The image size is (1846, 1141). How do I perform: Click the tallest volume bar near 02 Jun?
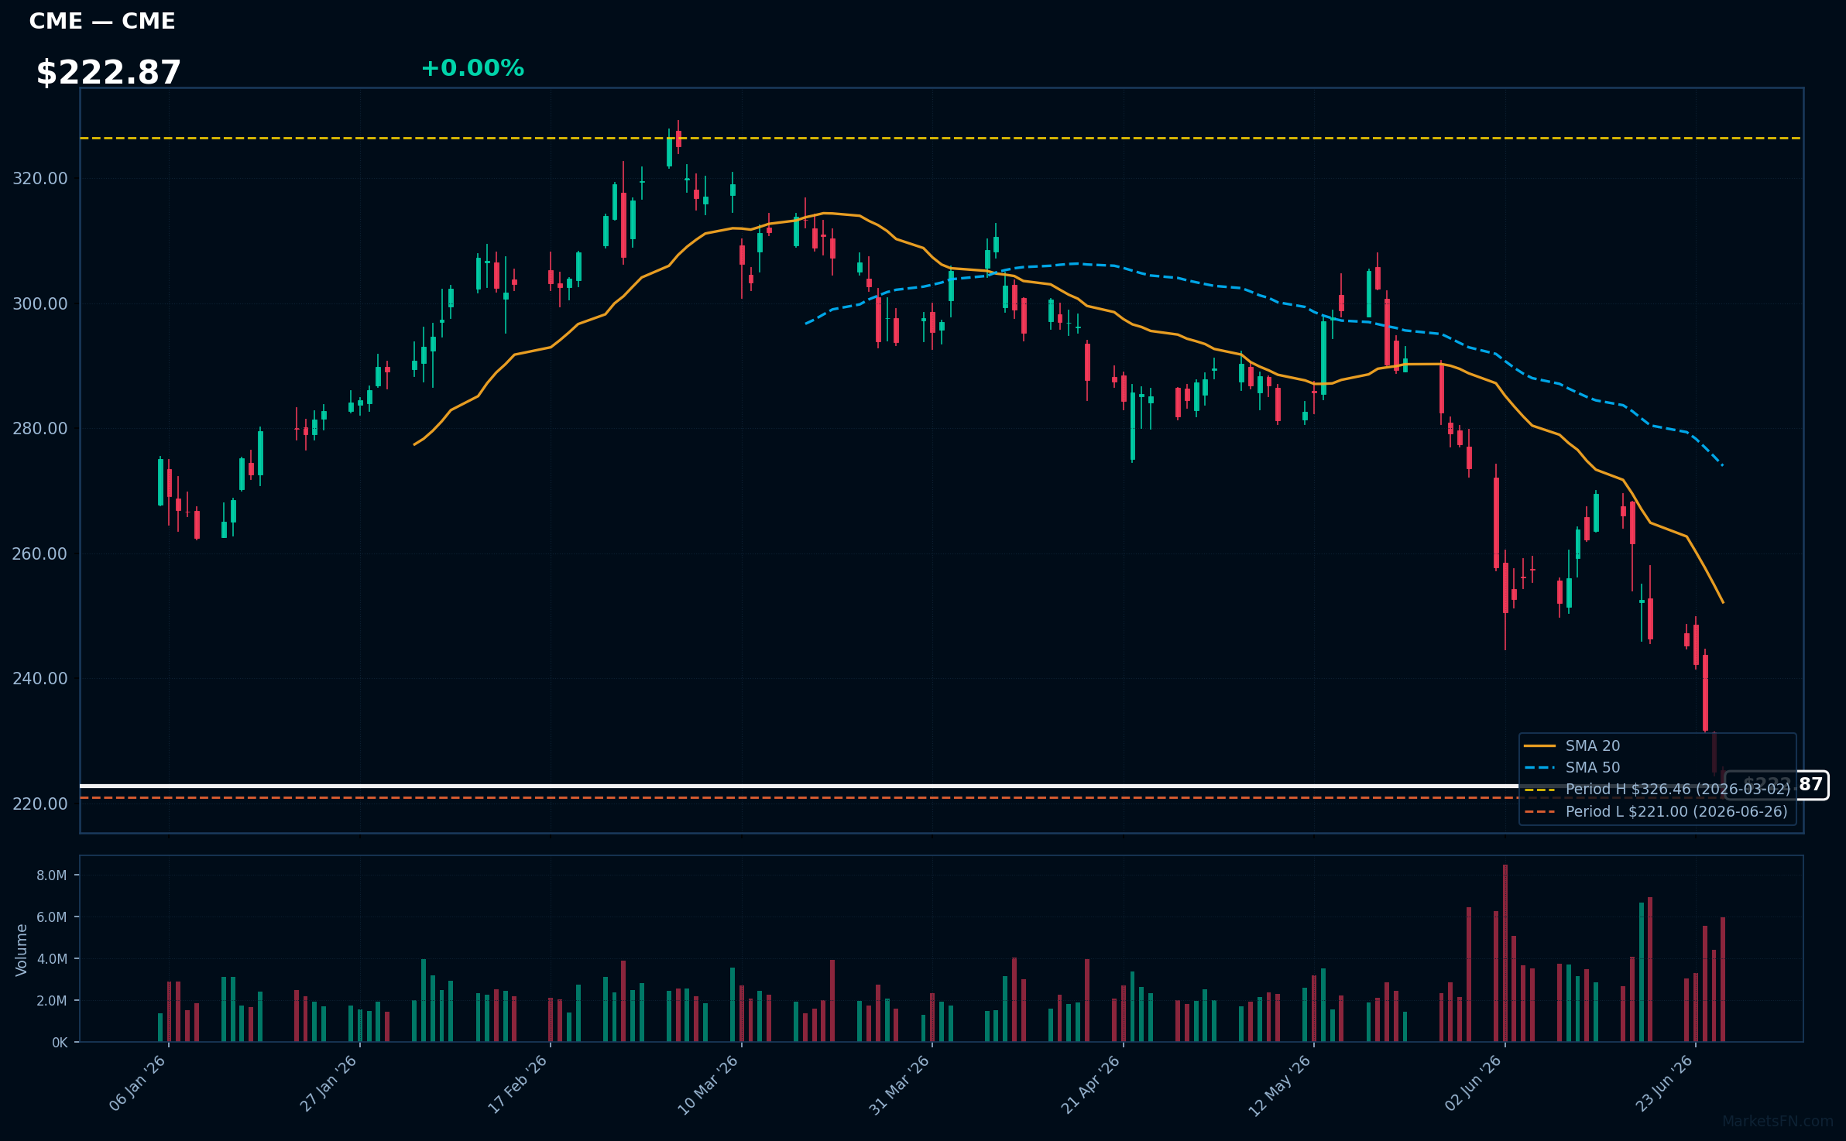click(x=1505, y=953)
